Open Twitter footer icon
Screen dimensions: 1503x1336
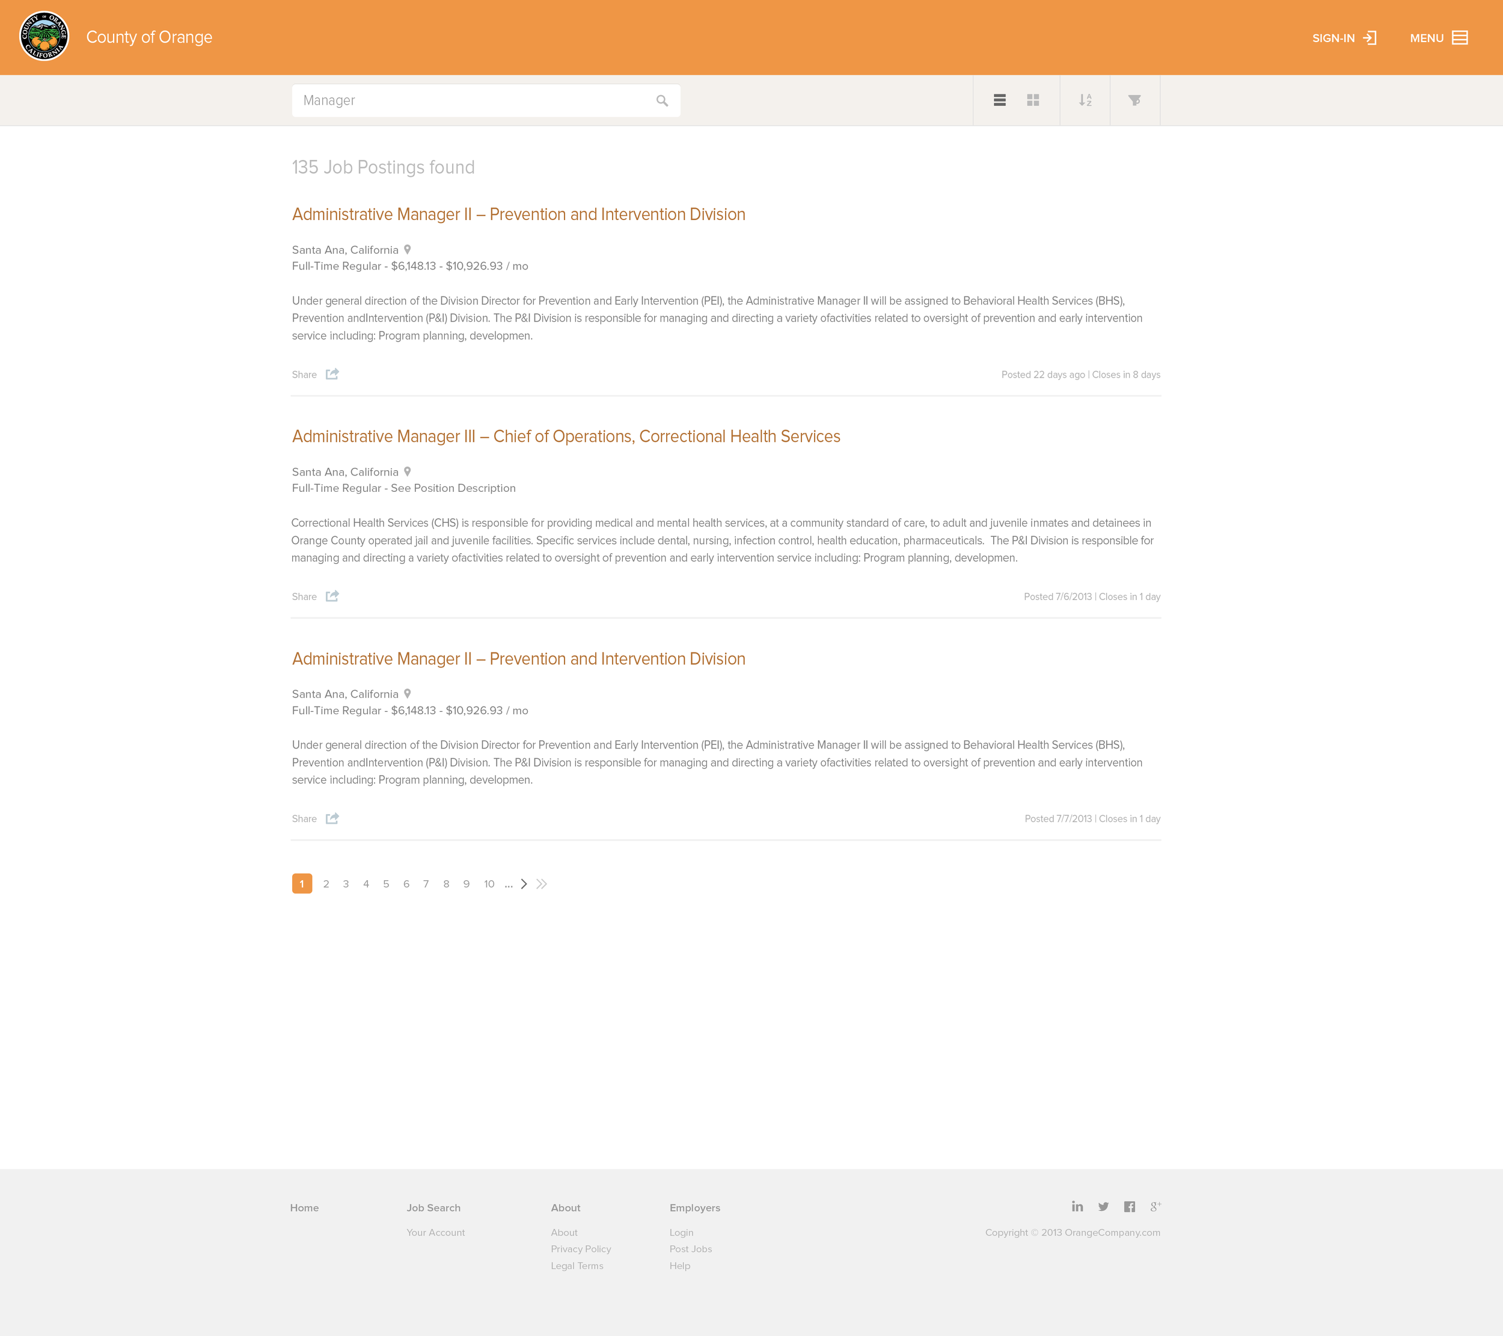click(1104, 1207)
